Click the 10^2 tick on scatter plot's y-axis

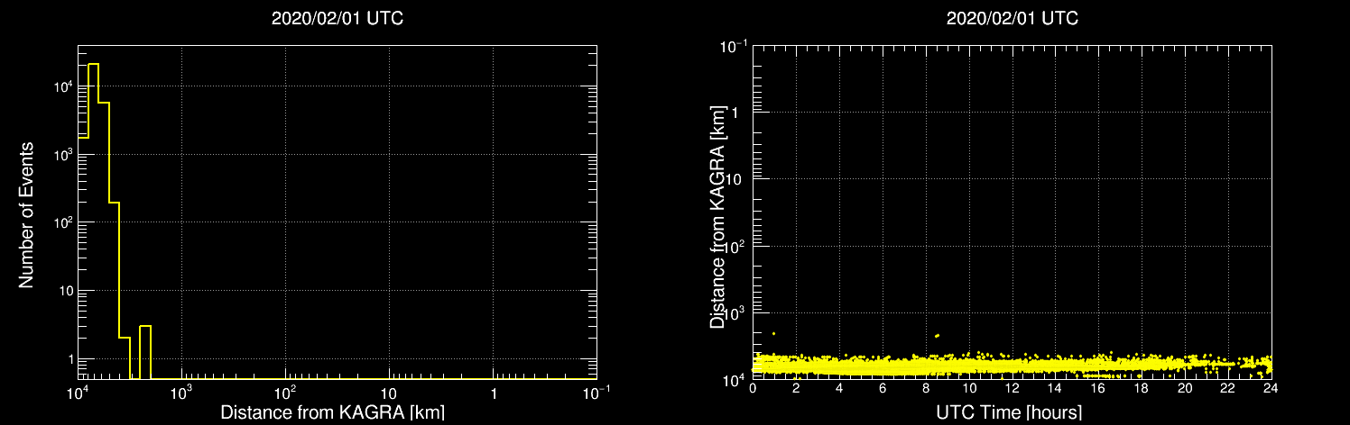(735, 245)
